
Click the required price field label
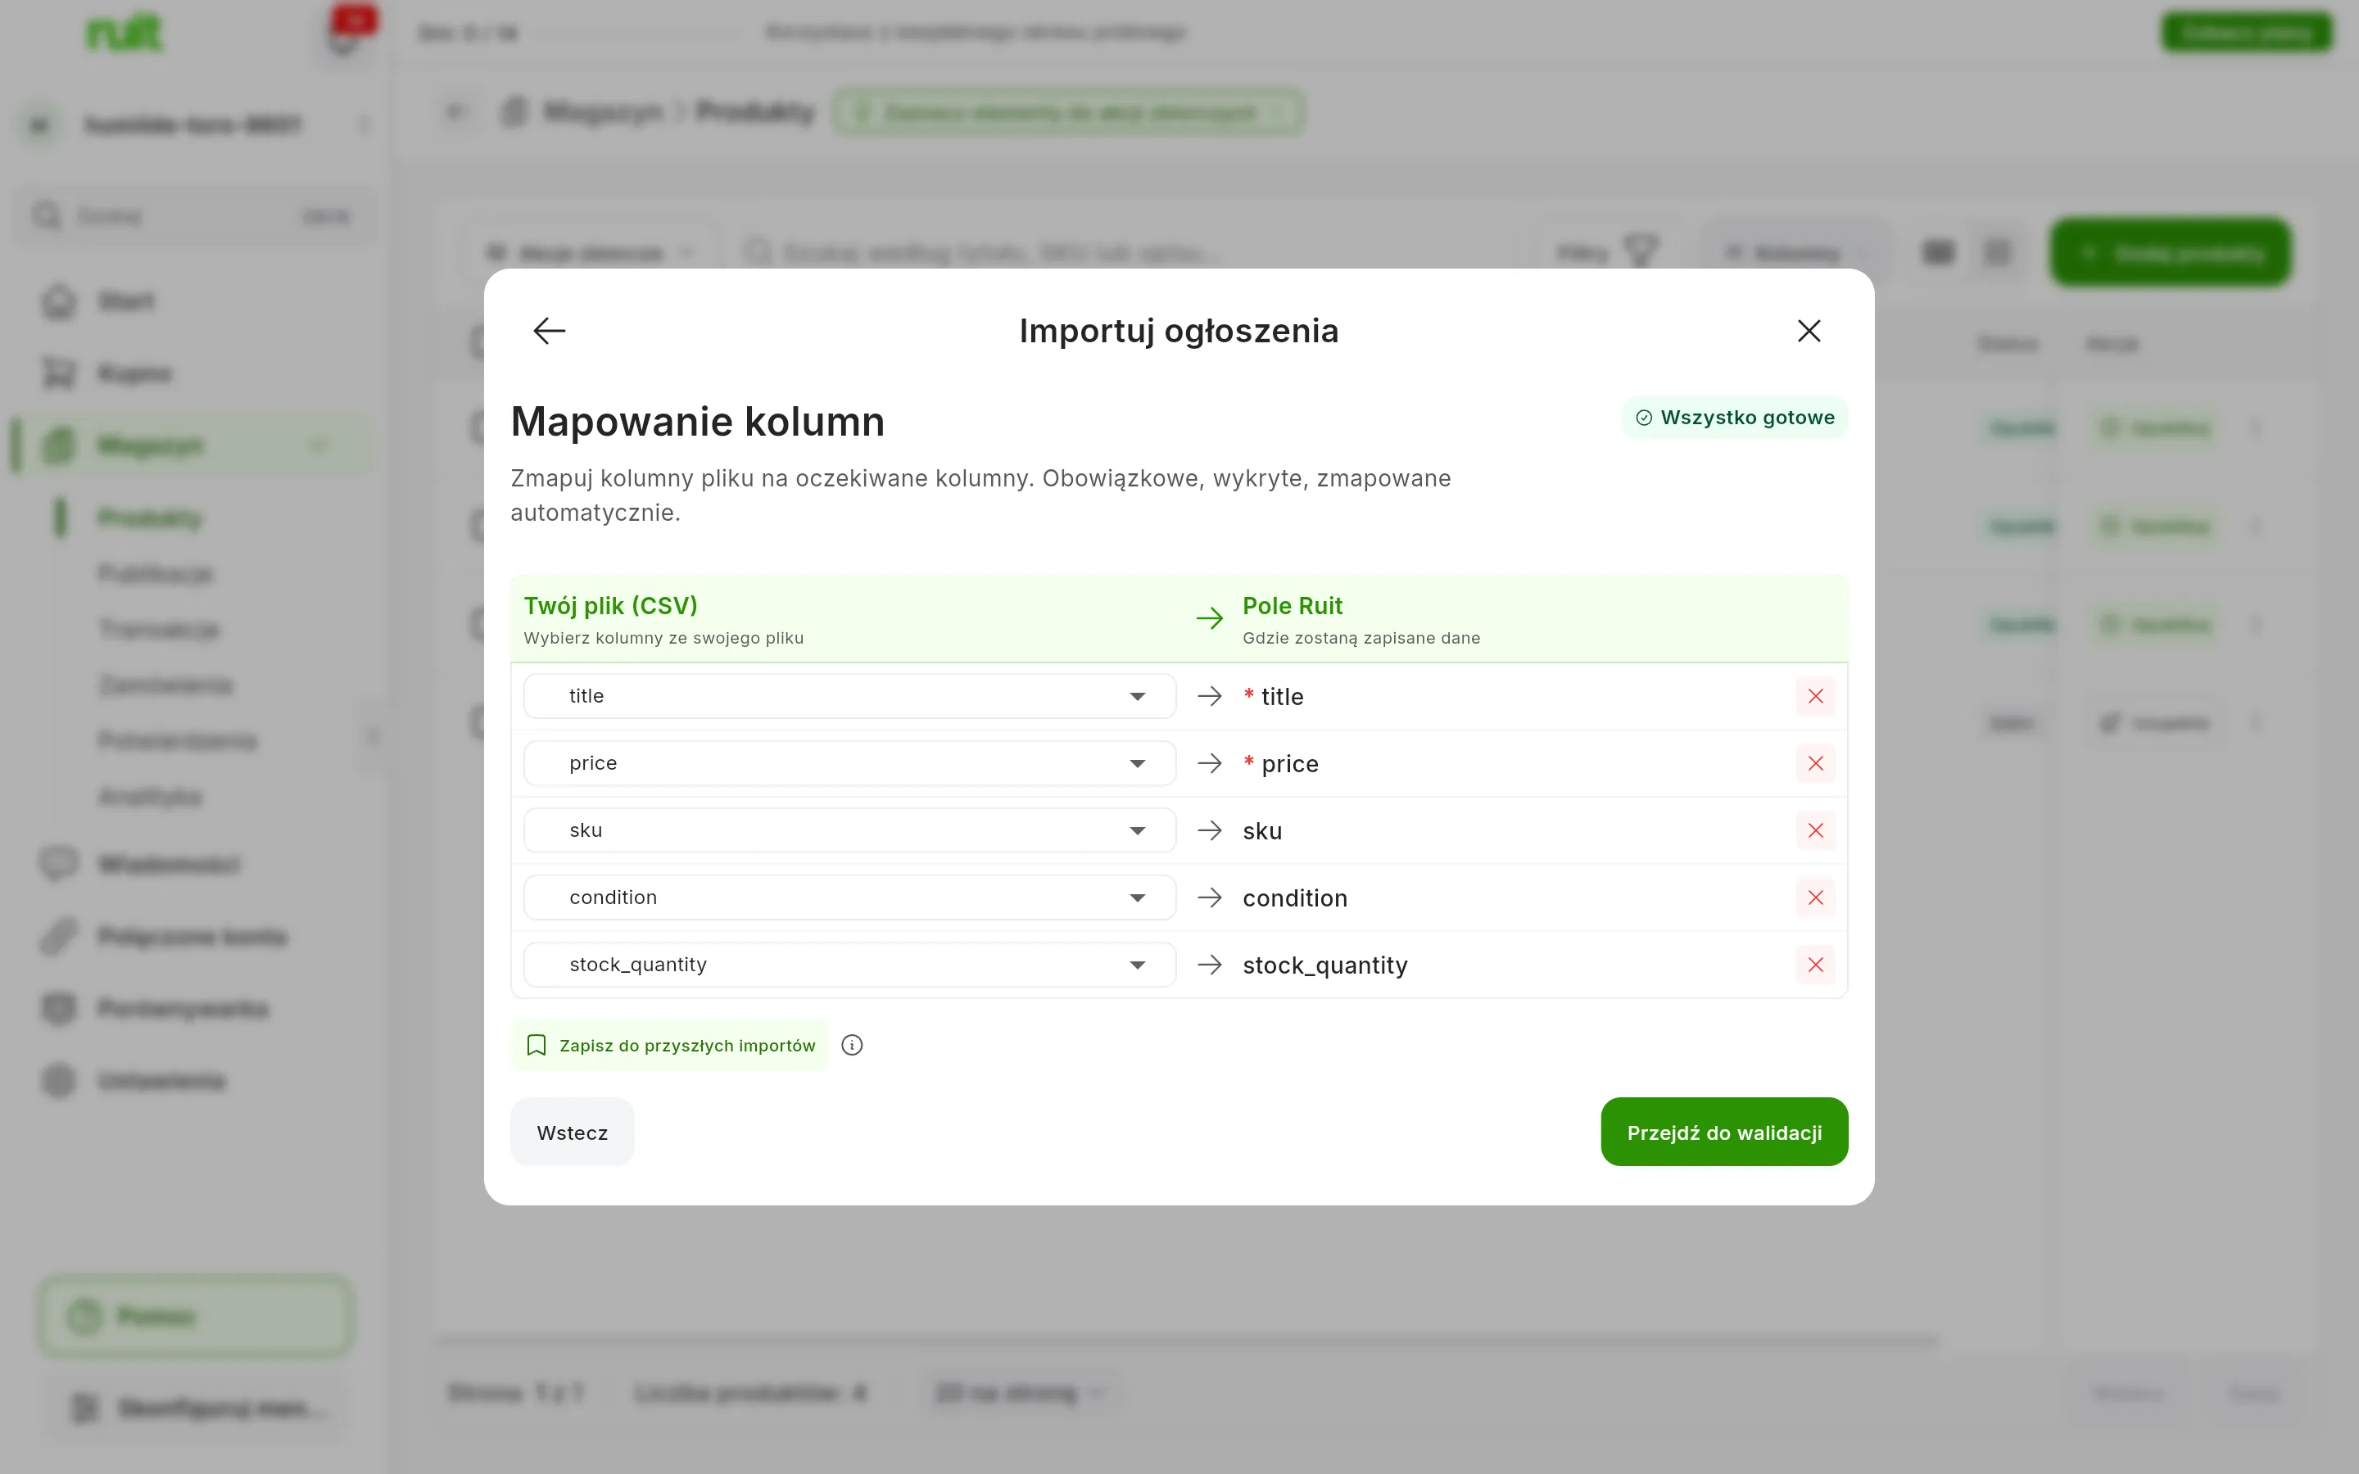1280,764
